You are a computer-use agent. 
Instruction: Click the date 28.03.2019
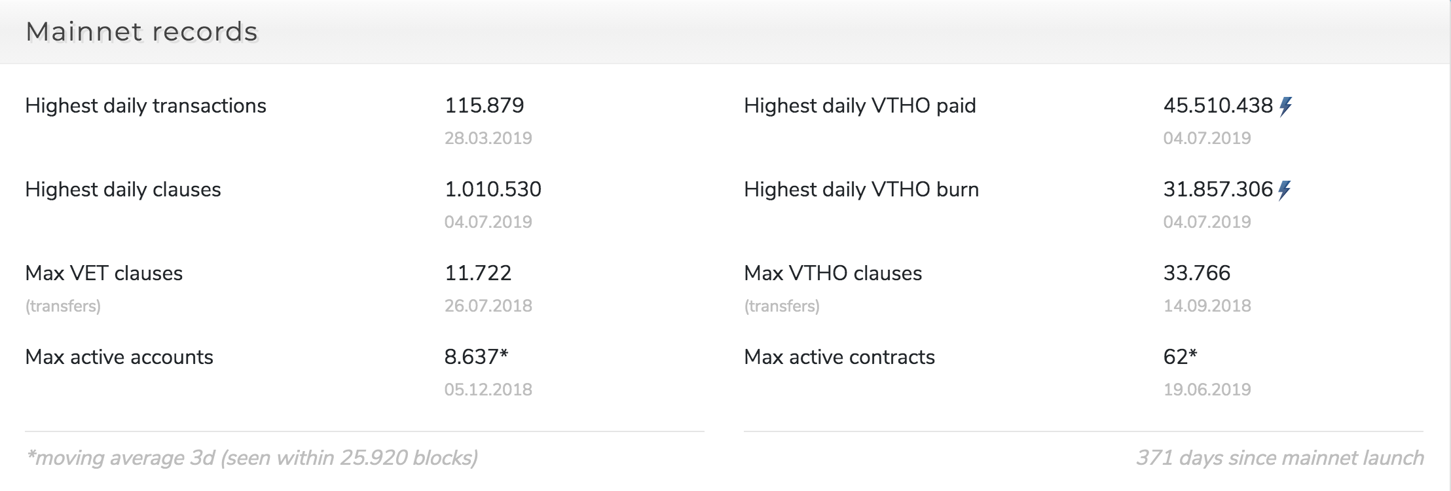point(488,138)
